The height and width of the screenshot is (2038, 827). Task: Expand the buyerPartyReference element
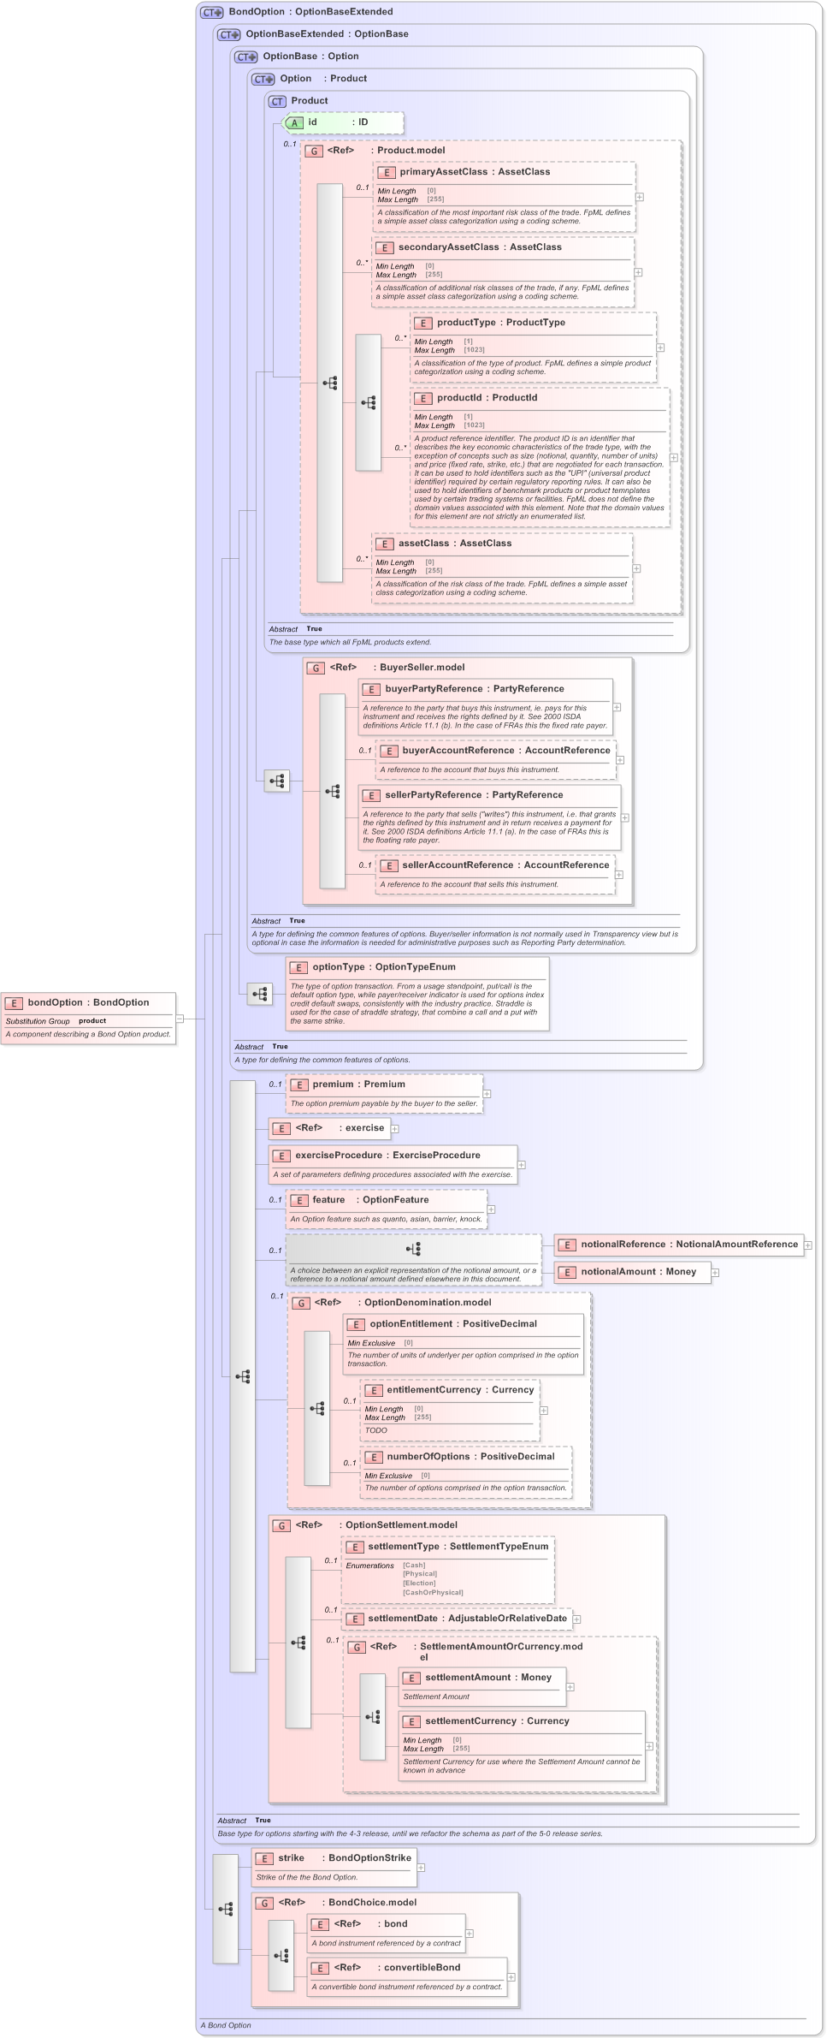point(617,708)
